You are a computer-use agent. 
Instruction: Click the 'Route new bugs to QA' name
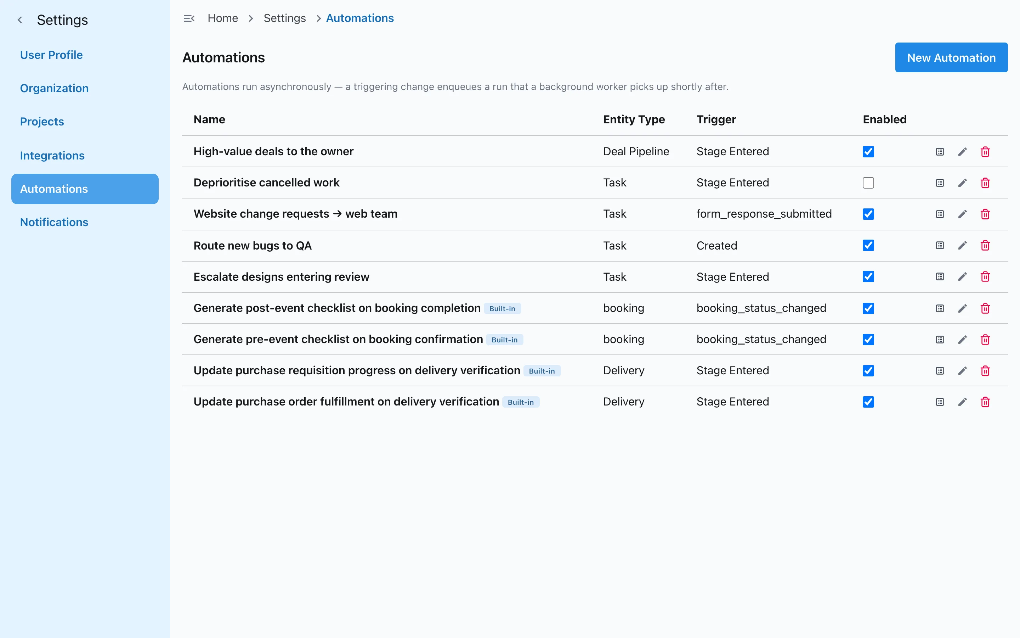pyautogui.click(x=253, y=246)
